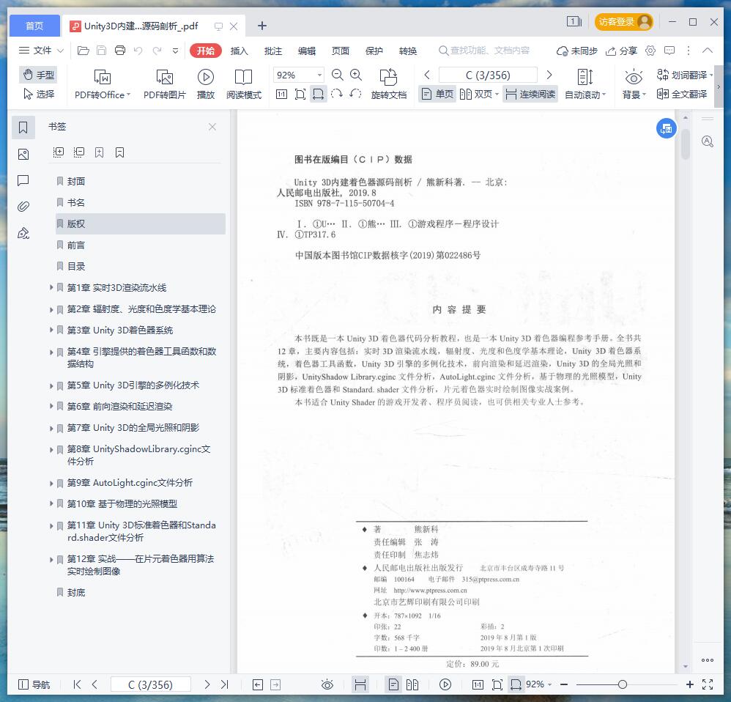Image resolution: width=731 pixels, height=702 pixels.
Task: Open auto scroll options
Action: pos(585,84)
